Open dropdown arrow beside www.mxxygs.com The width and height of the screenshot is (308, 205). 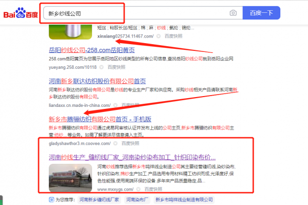point(138,189)
